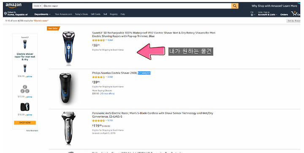Viewport: 304px width, 153px height.
Task: Open Today's Deals nav link
Action: coord(81,14)
